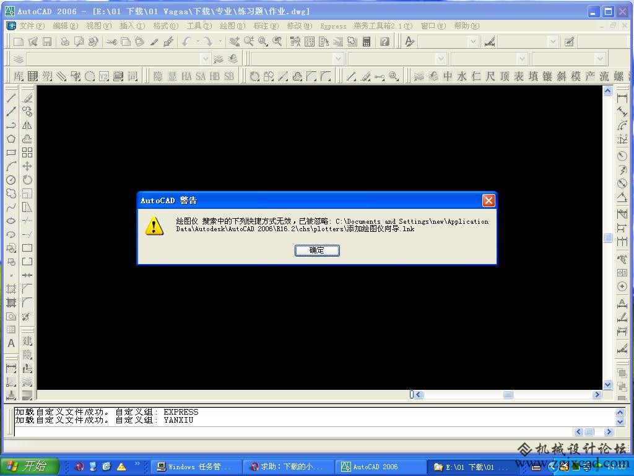Click the 开始 Start button

[30, 467]
